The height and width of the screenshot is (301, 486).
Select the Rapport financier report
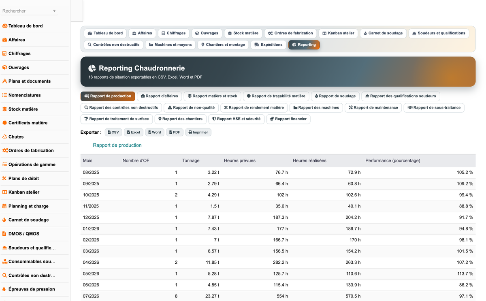288,119
